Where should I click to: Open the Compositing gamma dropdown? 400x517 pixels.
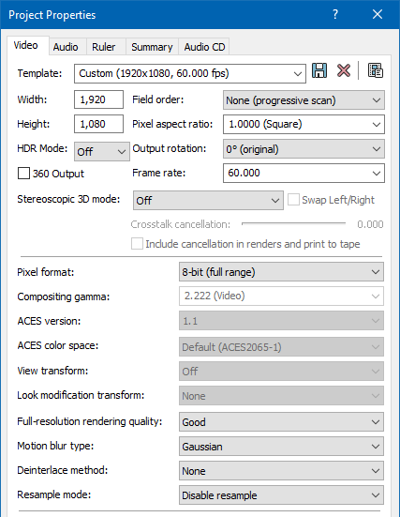pos(281,296)
